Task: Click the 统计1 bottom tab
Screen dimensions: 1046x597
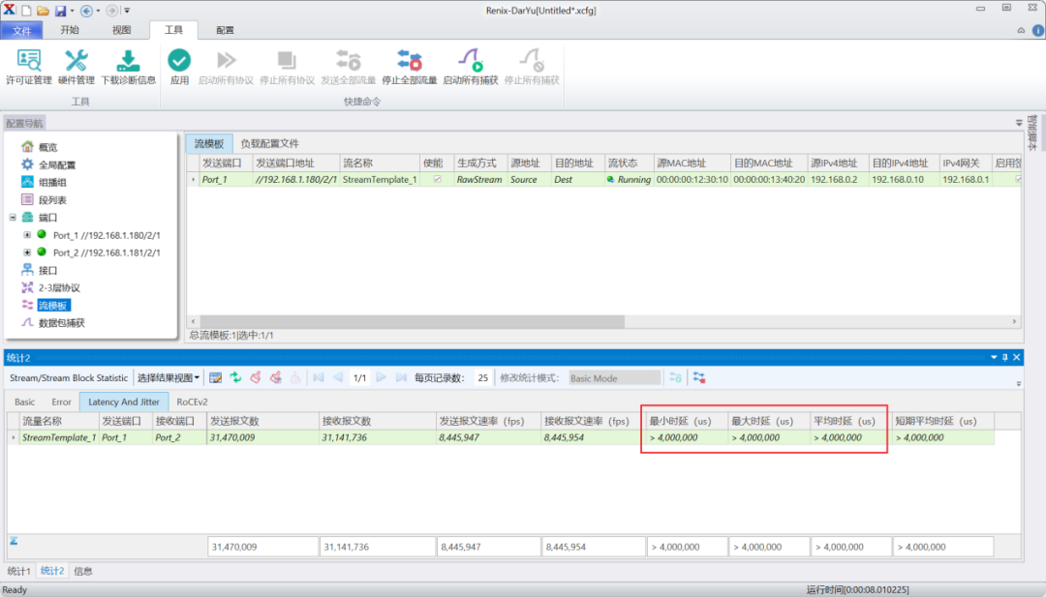Action: tap(18, 571)
